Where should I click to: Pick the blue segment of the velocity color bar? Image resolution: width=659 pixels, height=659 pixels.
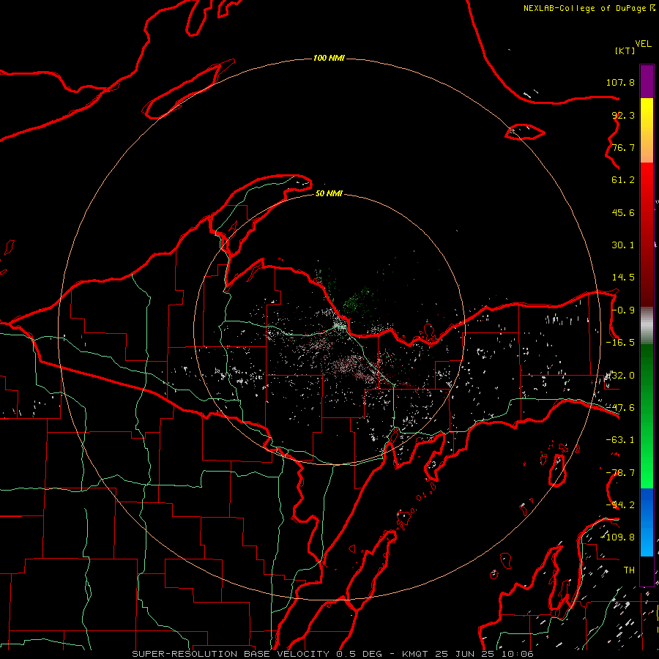647,522
